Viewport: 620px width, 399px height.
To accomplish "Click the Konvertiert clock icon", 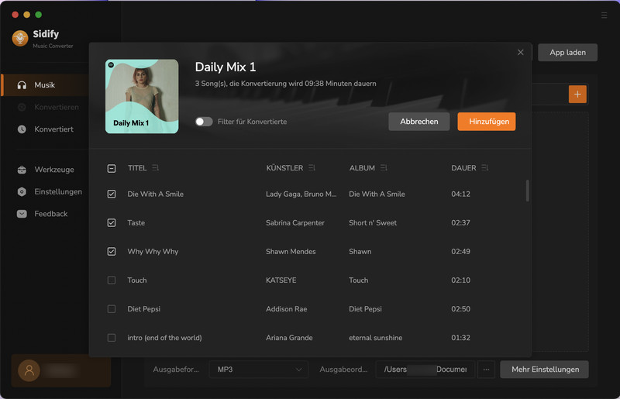I will [x=22, y=129].
